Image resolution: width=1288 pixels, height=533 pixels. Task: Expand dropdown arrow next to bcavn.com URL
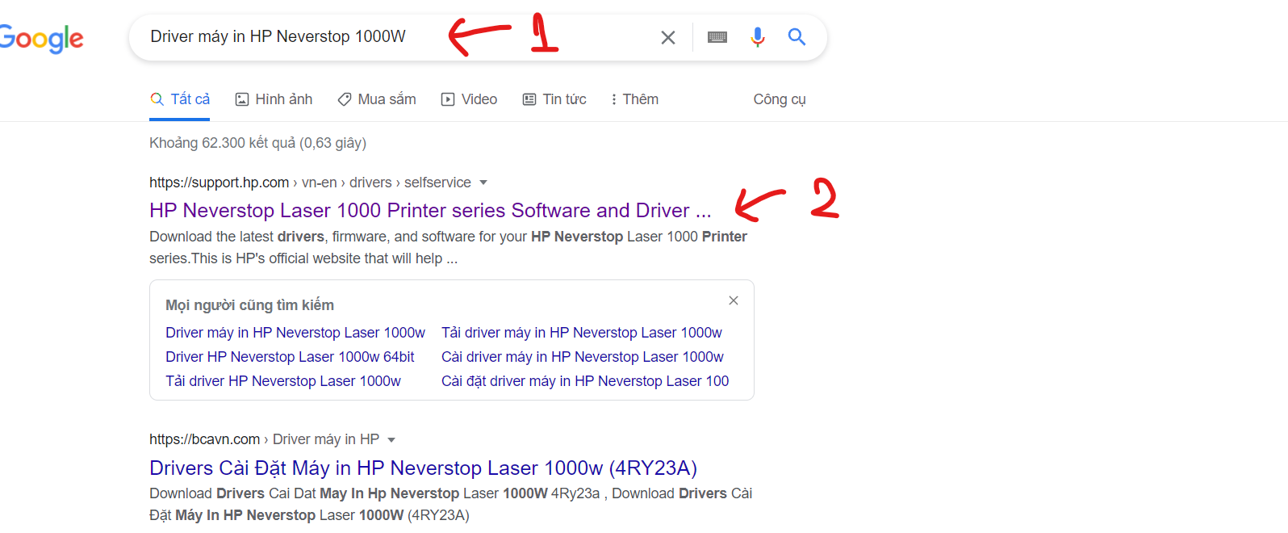[x=391, y=440]
